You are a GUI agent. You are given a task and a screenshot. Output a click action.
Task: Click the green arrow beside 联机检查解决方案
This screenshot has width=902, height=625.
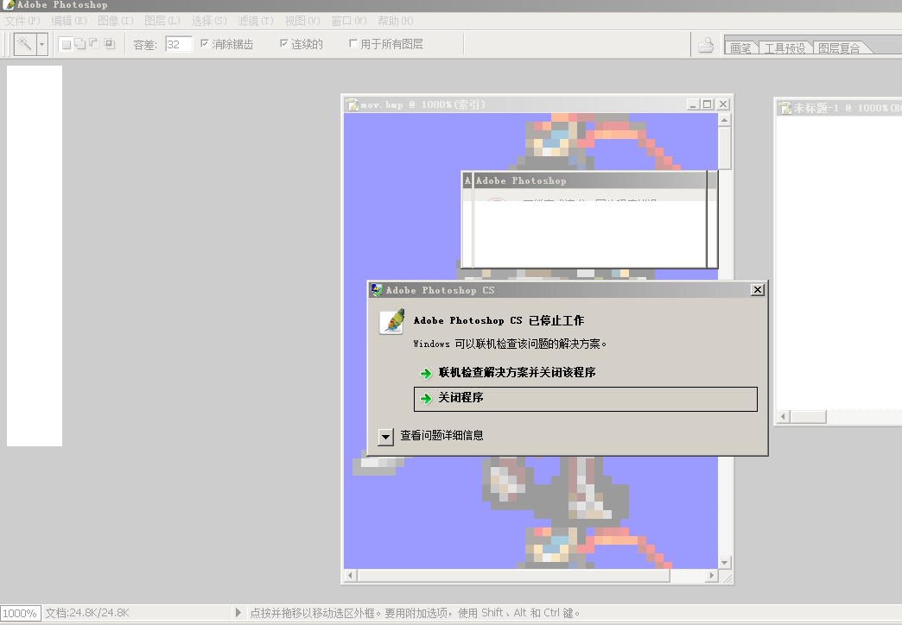pyautogui.click(x=426, y=374)
